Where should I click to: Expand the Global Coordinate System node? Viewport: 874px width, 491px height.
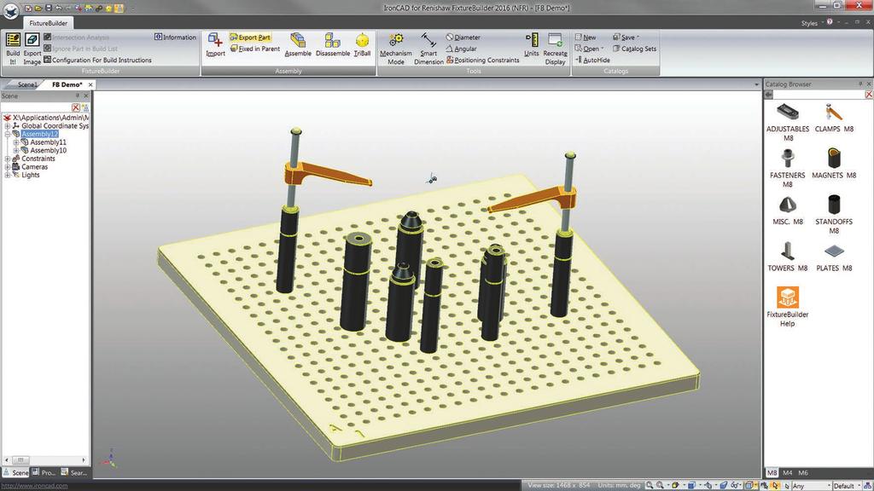point(7,126)
